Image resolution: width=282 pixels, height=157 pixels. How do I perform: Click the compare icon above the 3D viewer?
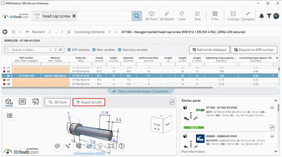click(172, 102)
